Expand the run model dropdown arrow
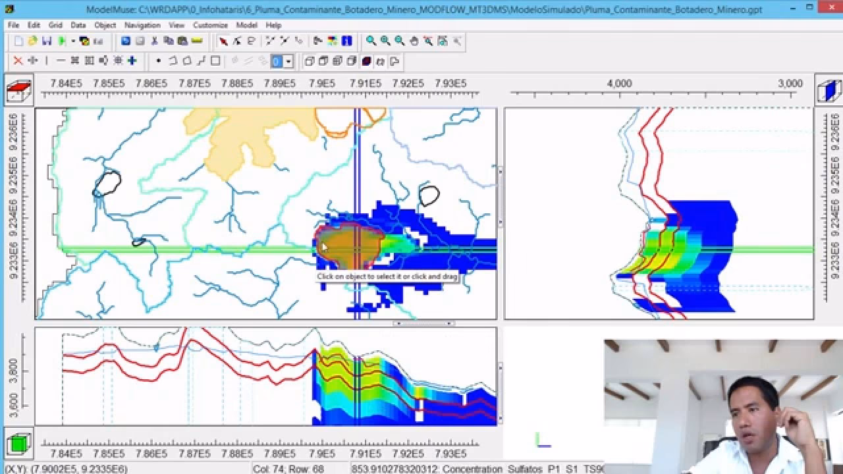 [x=72, y=41]
